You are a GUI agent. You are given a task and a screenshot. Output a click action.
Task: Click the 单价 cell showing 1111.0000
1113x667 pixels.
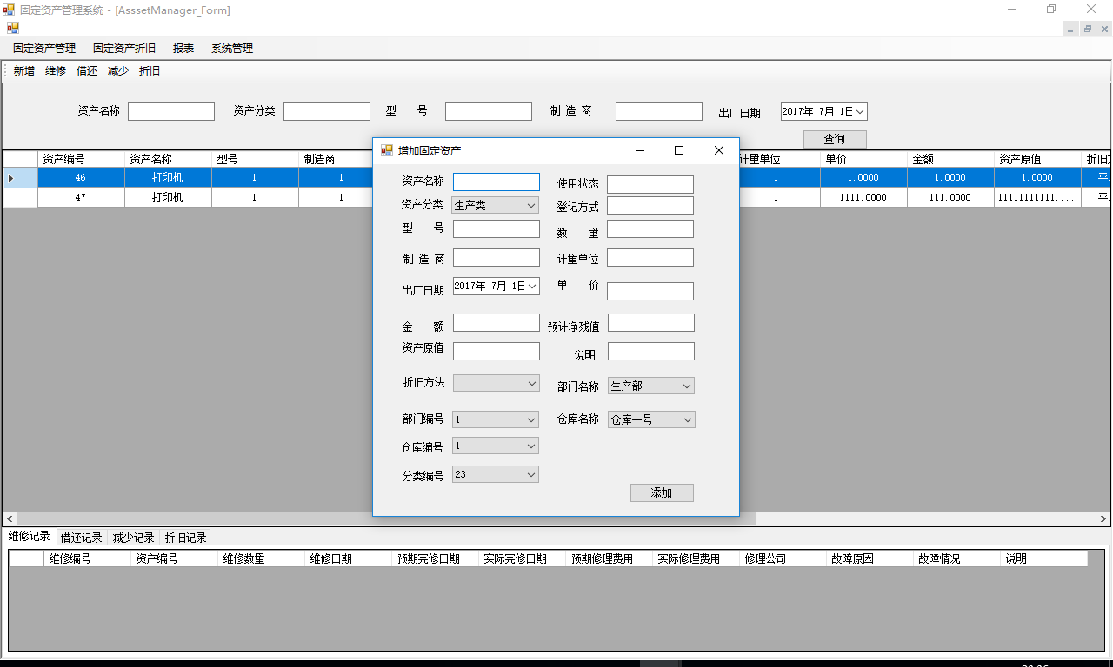pos(863,197)
